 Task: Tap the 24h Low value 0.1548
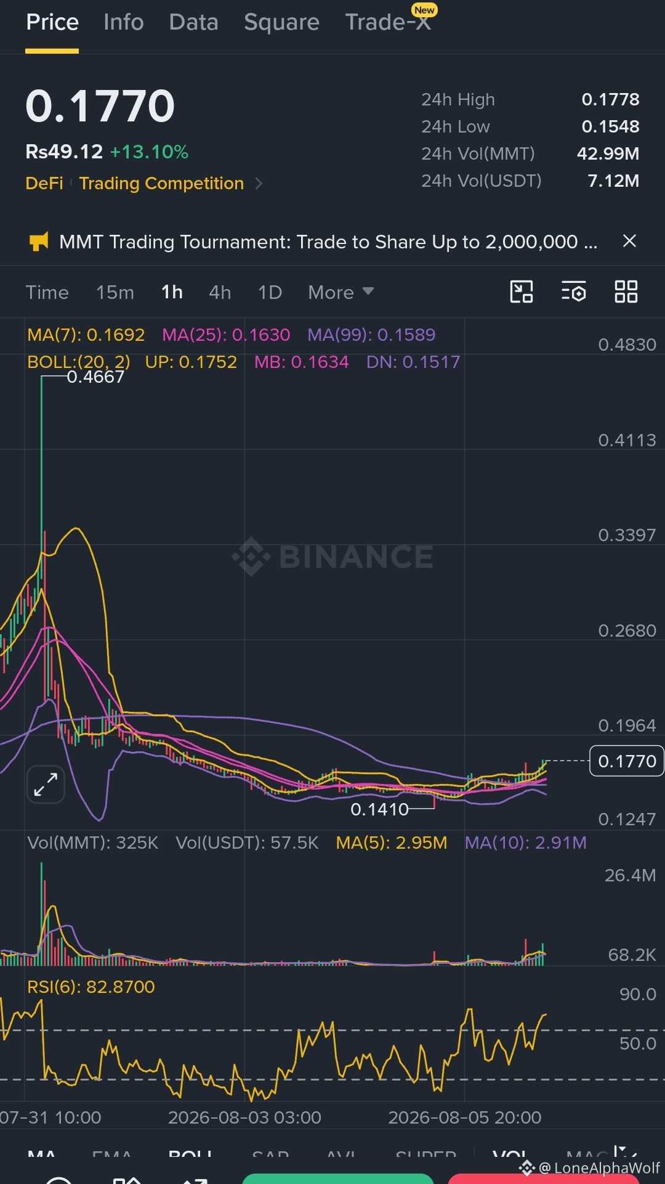610,126
